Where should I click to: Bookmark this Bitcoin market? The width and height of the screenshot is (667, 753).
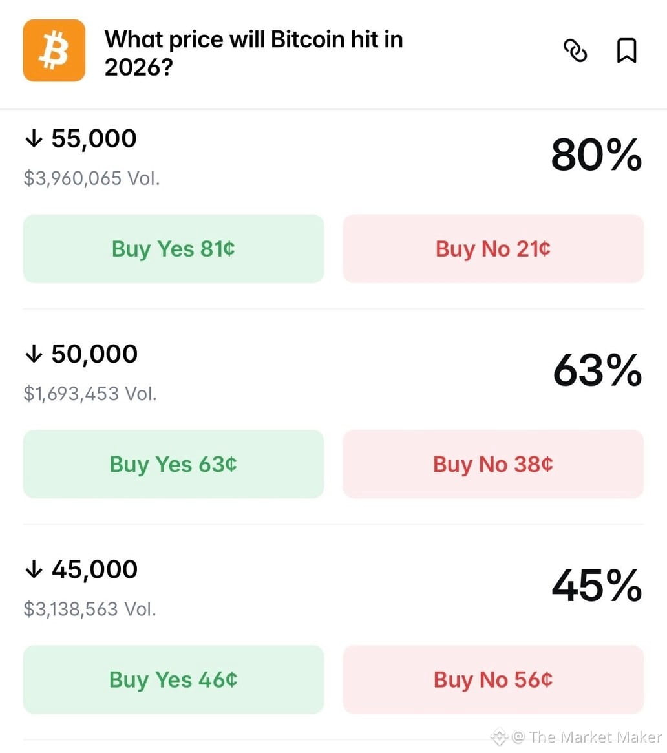coord(627,50)
